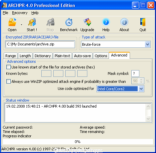Switch to the Plain-text tab
Viewport: 156px width, 153px height.
62,56
